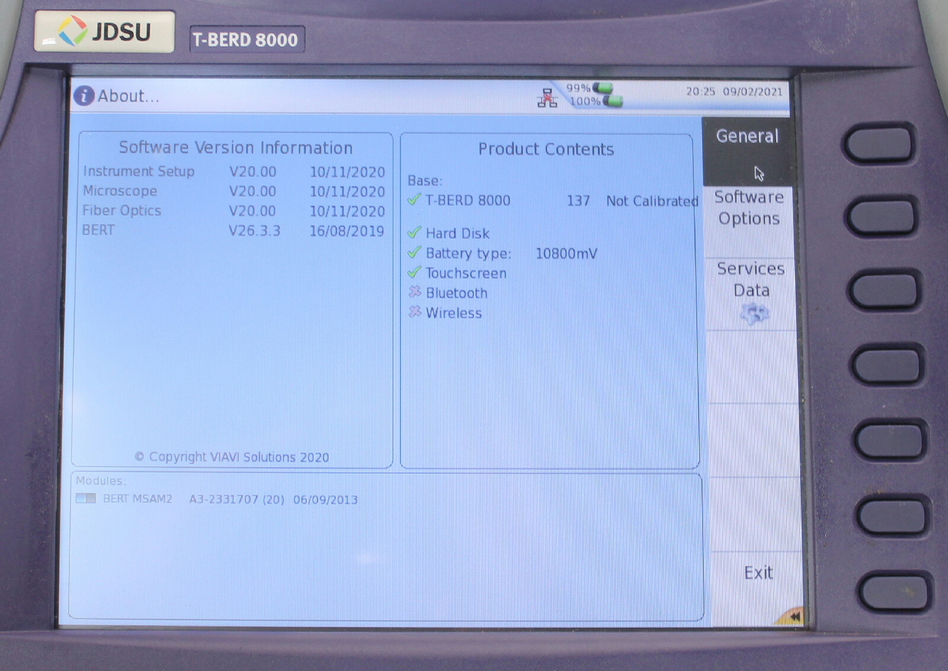Click the Software Version Information heading

coord(236,147)
